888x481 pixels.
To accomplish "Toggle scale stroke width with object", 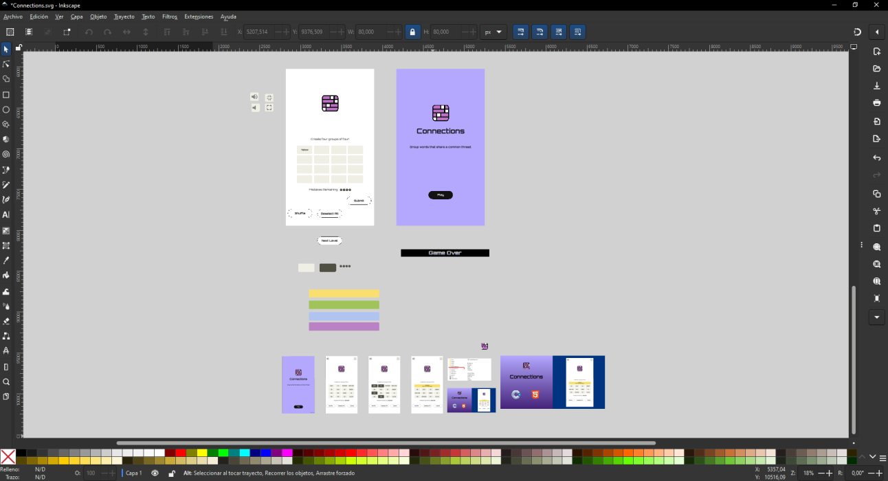I will click(521, 32).
